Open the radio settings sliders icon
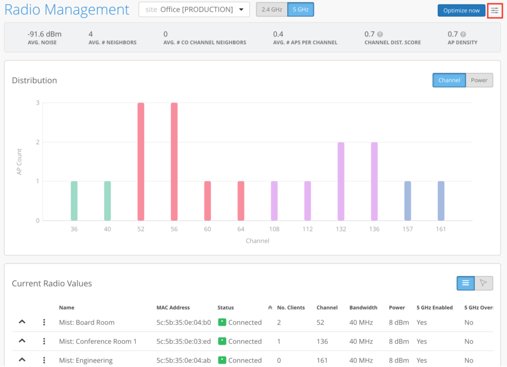 point(495,10)
